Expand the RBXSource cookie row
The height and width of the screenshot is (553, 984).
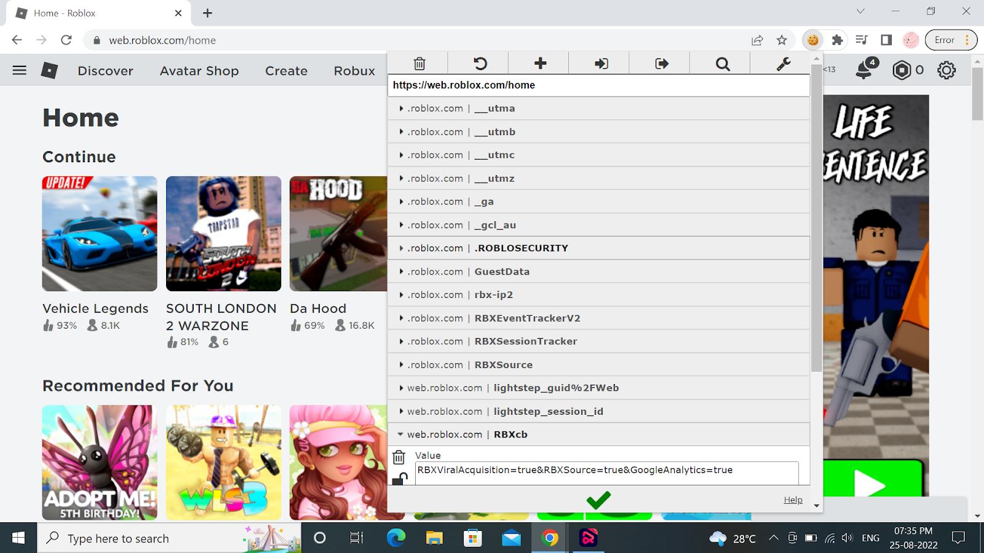[598, 365]
